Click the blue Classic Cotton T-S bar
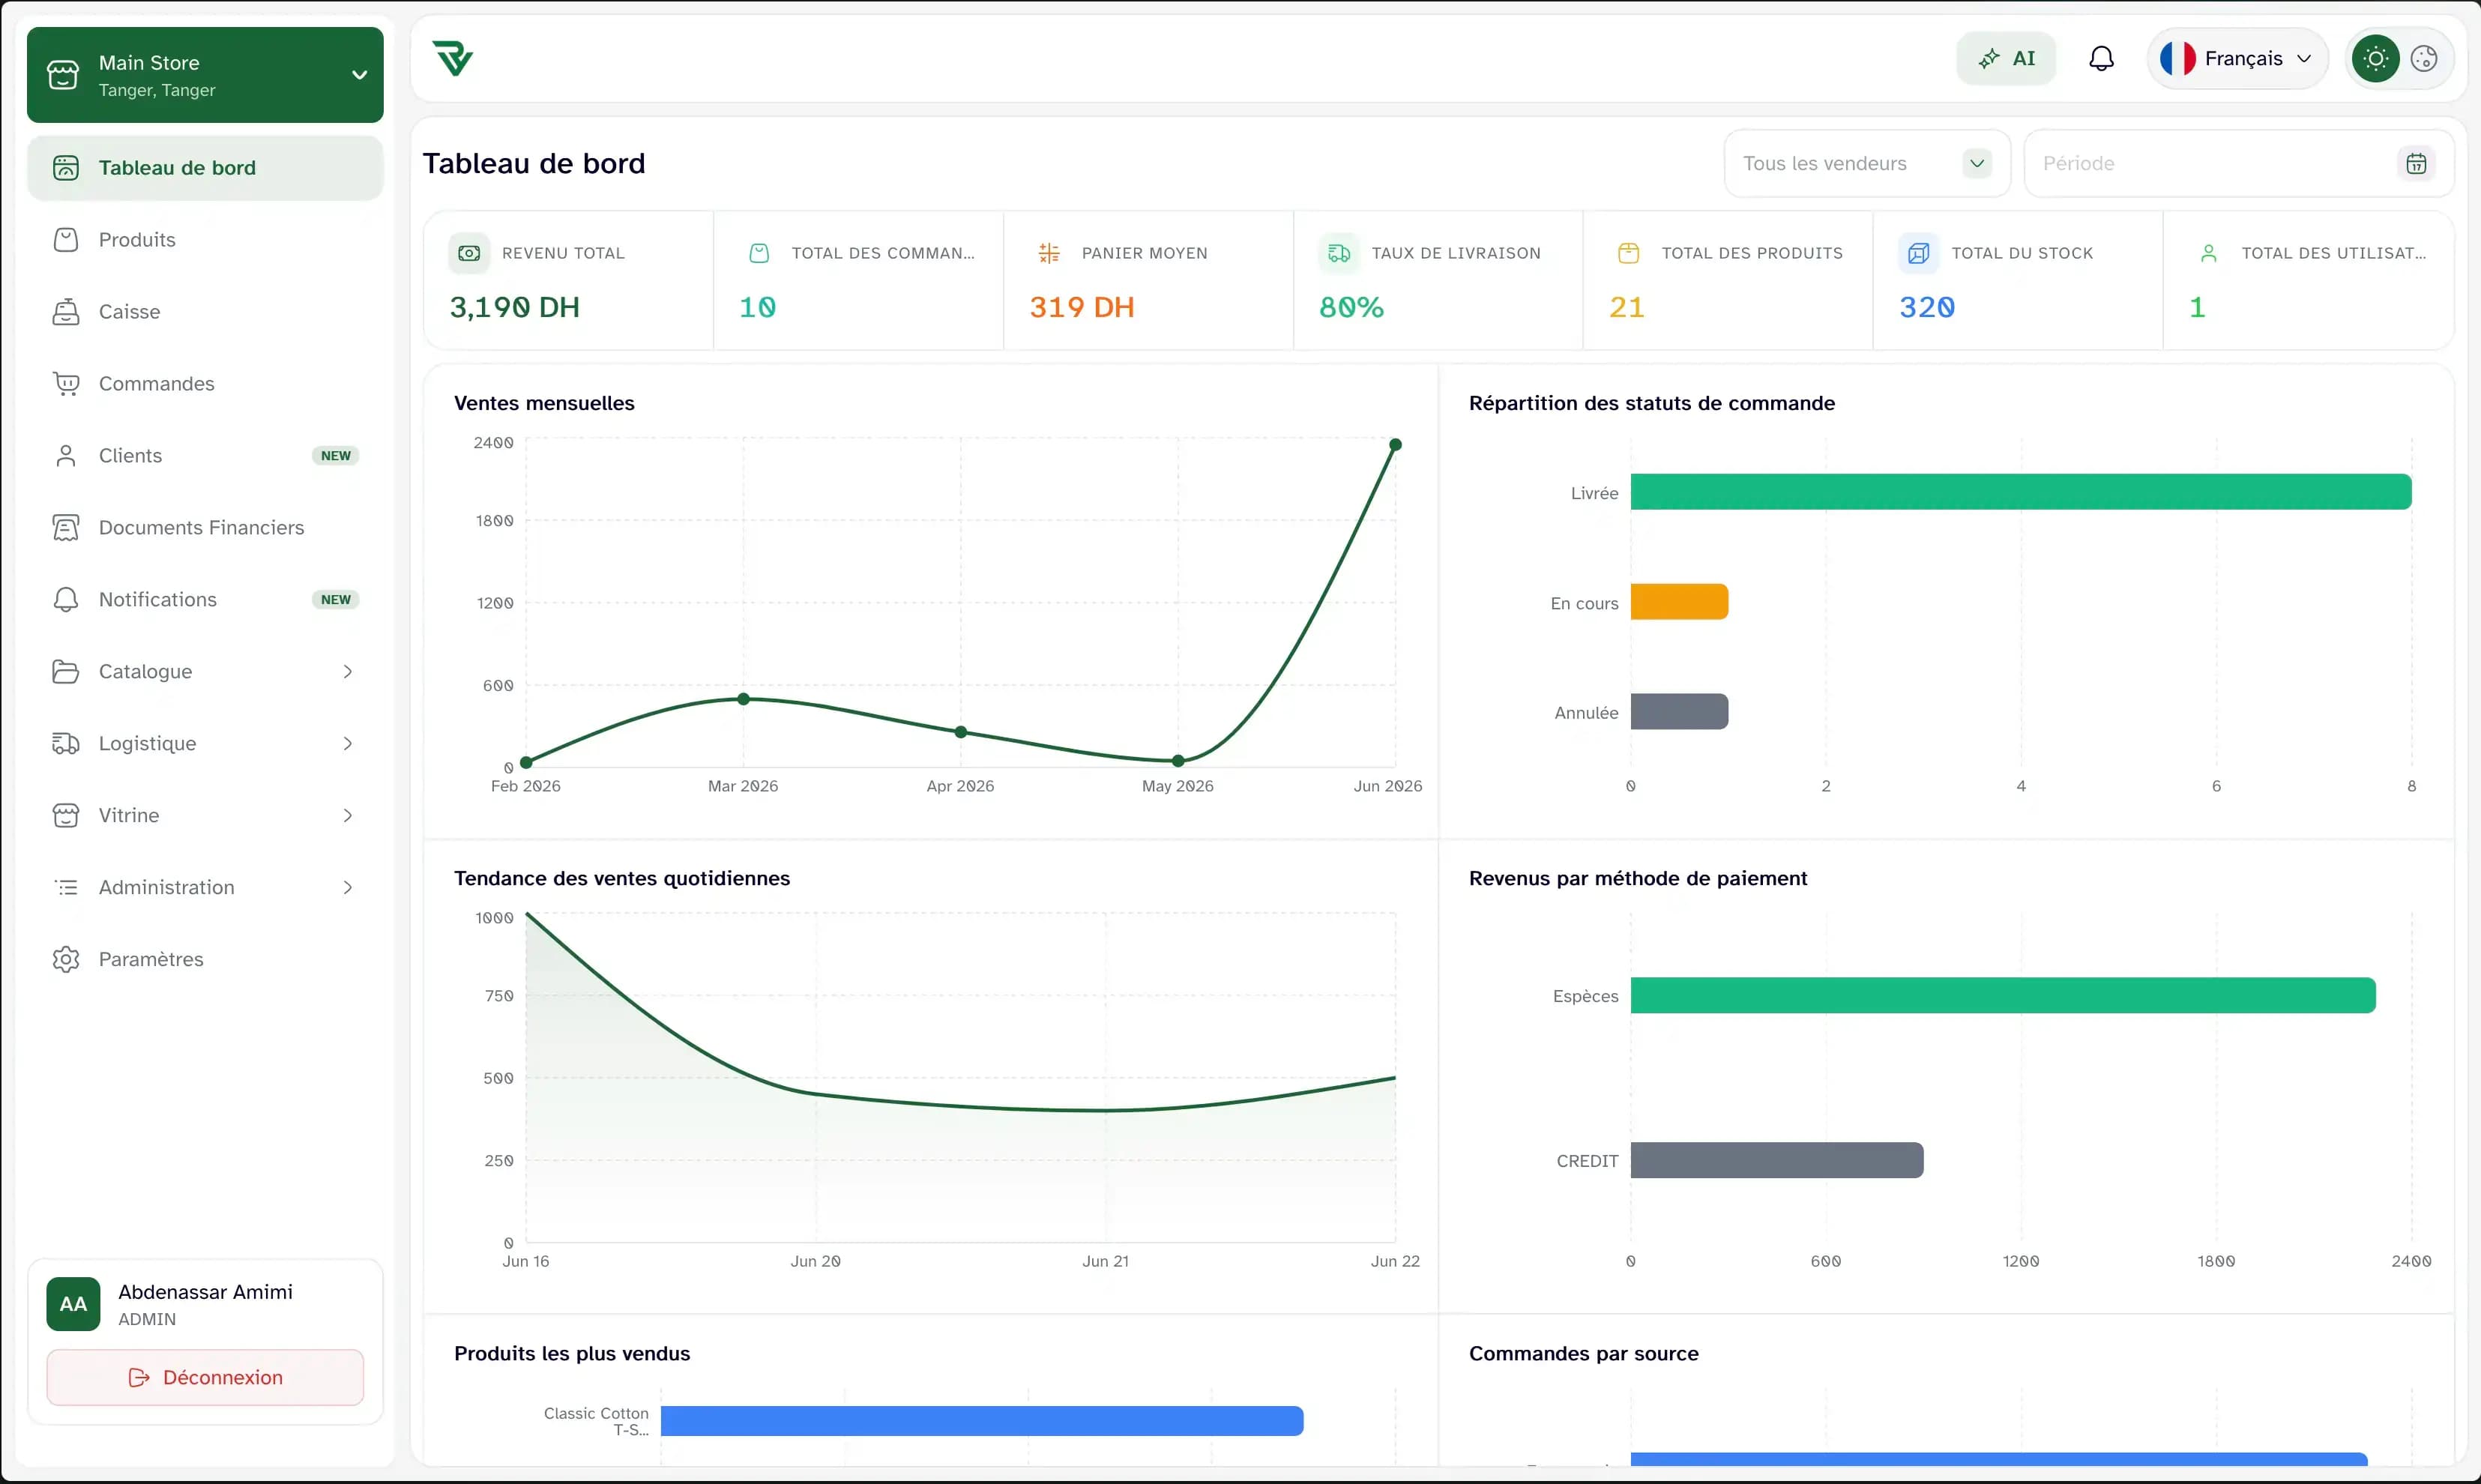2481x1484 pixels. tap(982, 1421)
